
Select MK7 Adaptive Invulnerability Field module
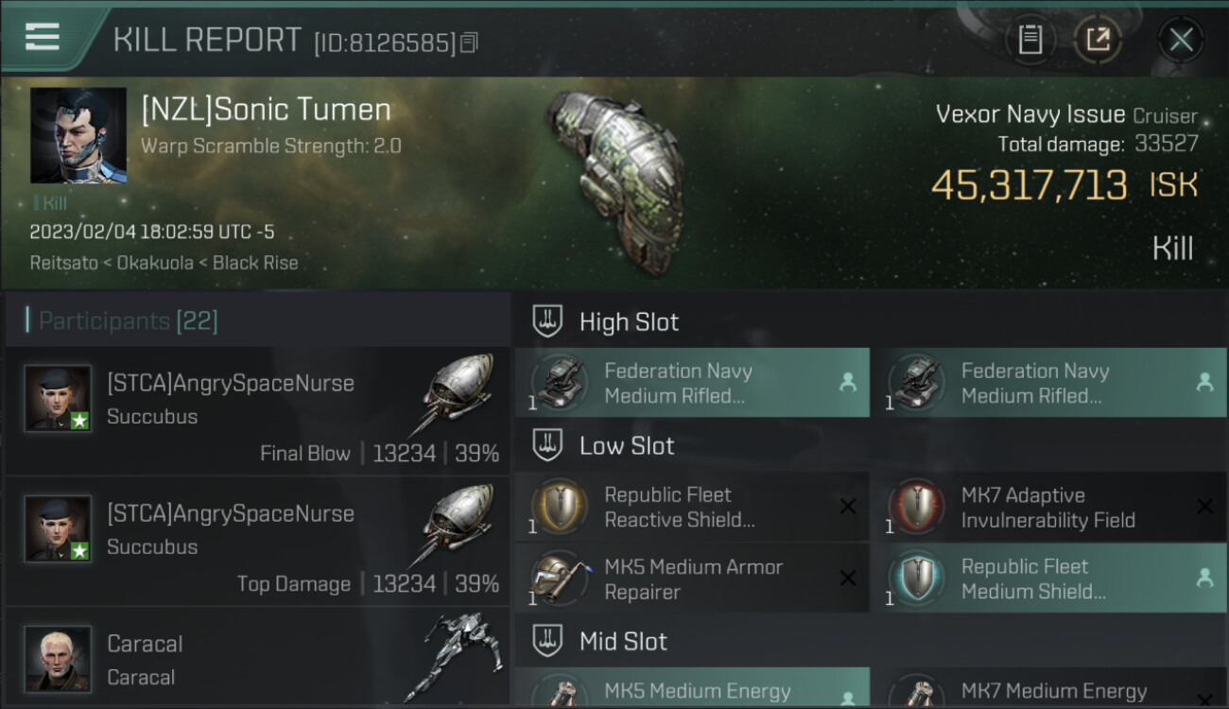tap(1049, 507)
